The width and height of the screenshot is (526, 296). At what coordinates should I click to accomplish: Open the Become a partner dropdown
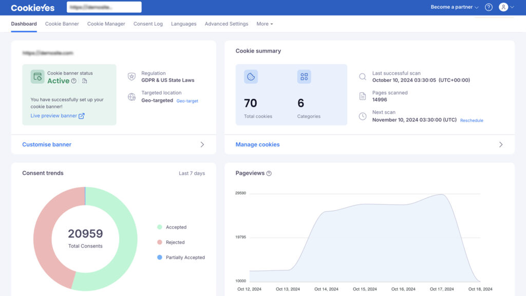(x=454, y=7)
